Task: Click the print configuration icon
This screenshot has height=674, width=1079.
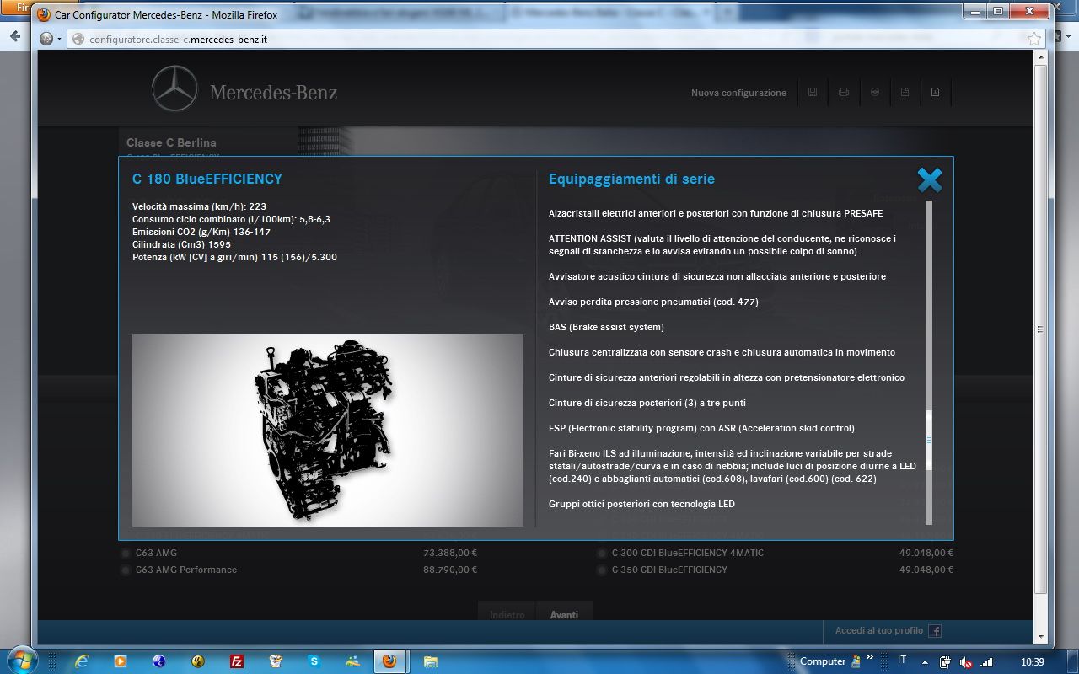Action: 844,93
